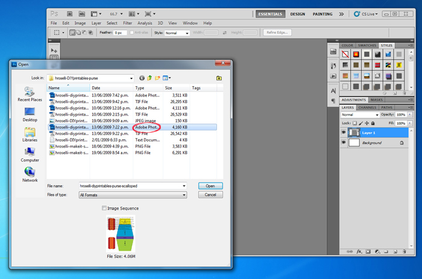422x279 pixels.
Task: Click the Cancel button in the dialog
Action: pyautogui.click(x=210, y=195)
